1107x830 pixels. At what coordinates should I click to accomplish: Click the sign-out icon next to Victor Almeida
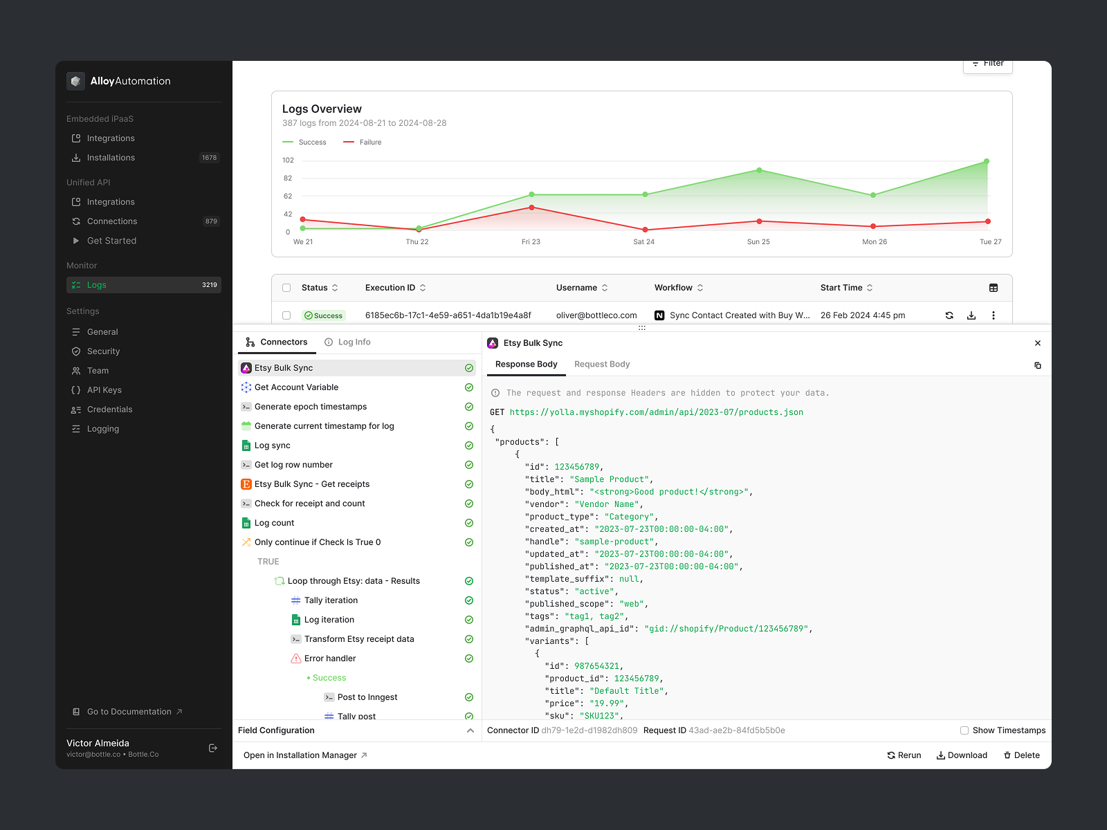(213, 748)
